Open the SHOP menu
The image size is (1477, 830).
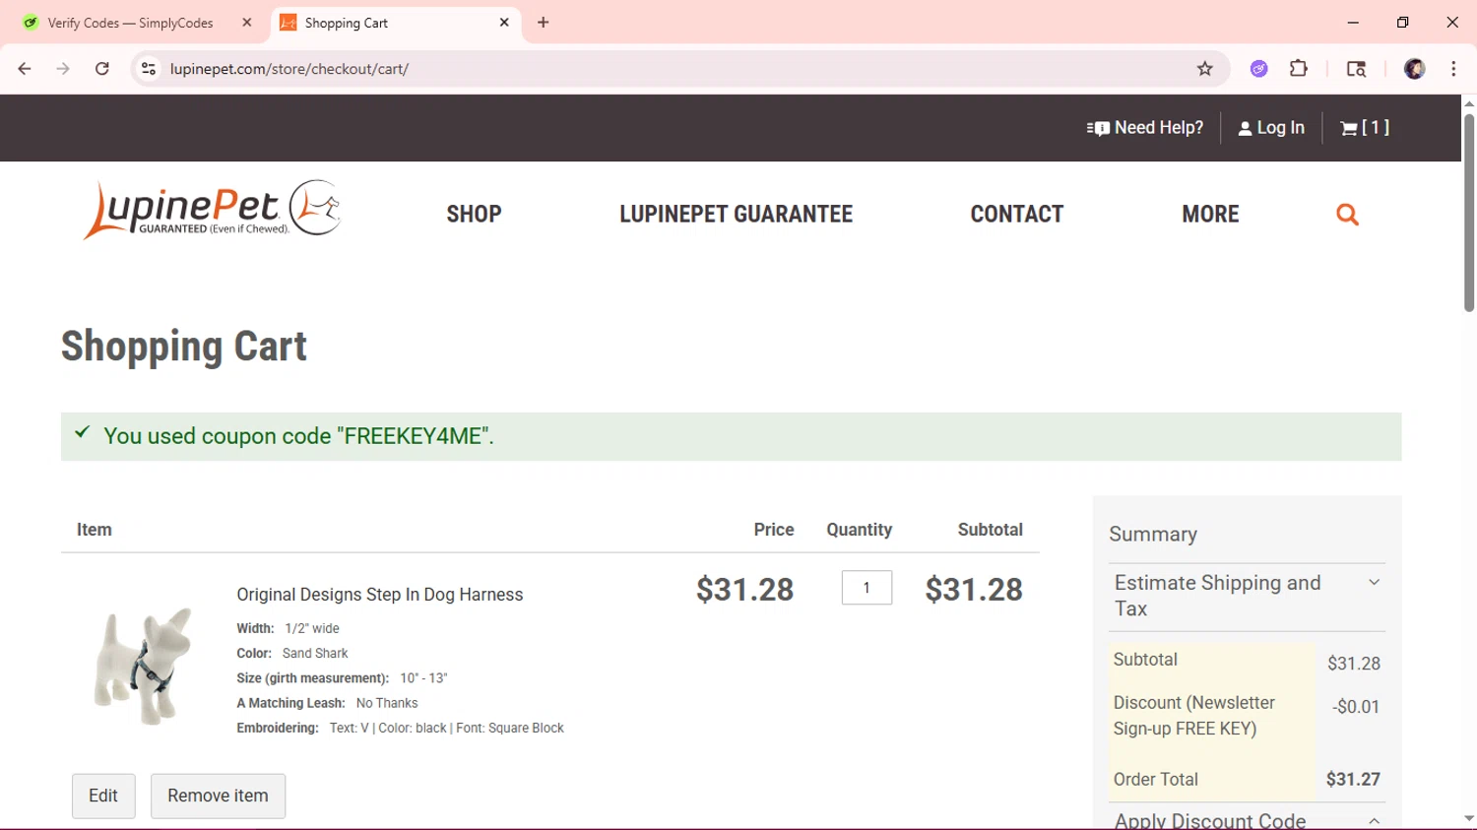(x=474, y=214)
